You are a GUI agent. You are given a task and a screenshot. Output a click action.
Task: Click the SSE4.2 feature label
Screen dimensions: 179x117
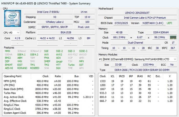[x=34, y=55]
